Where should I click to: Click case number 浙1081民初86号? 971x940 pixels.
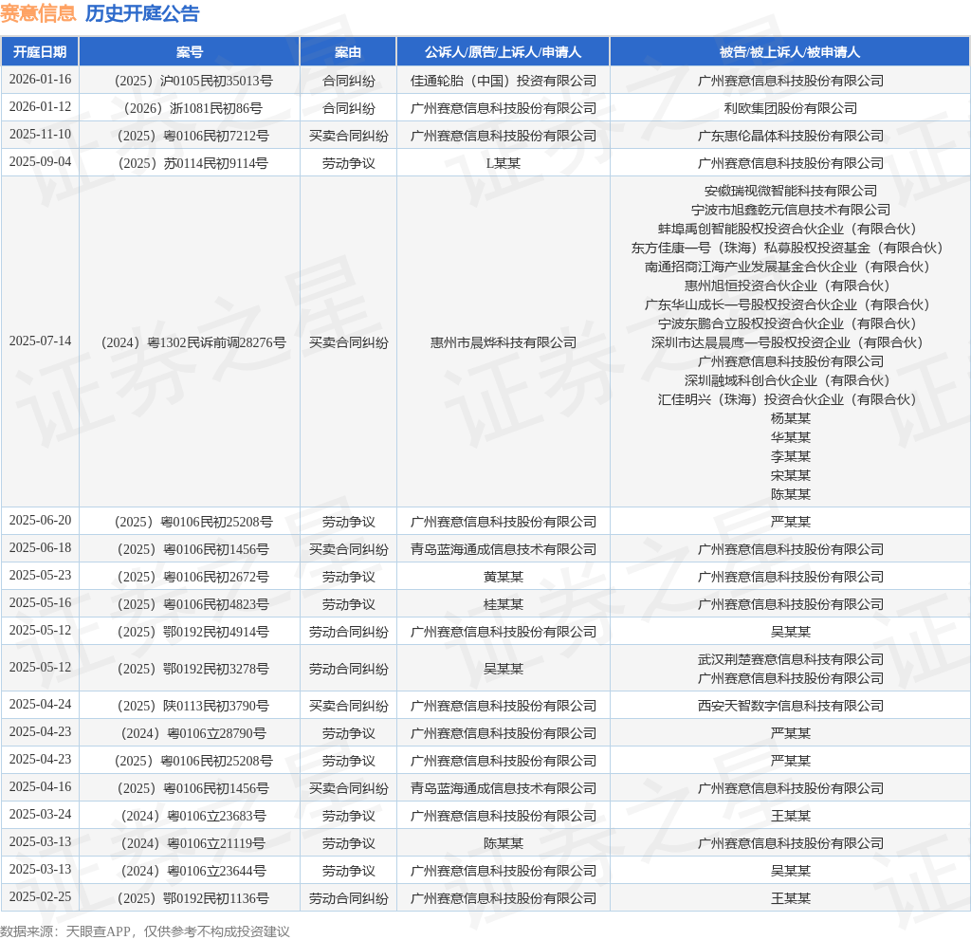coord(193,108)
